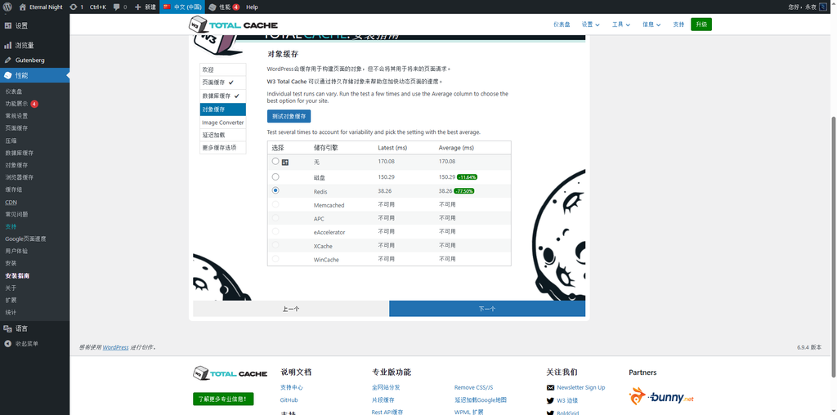Open 仪表盘 in header navigation

tap(562, 25)
